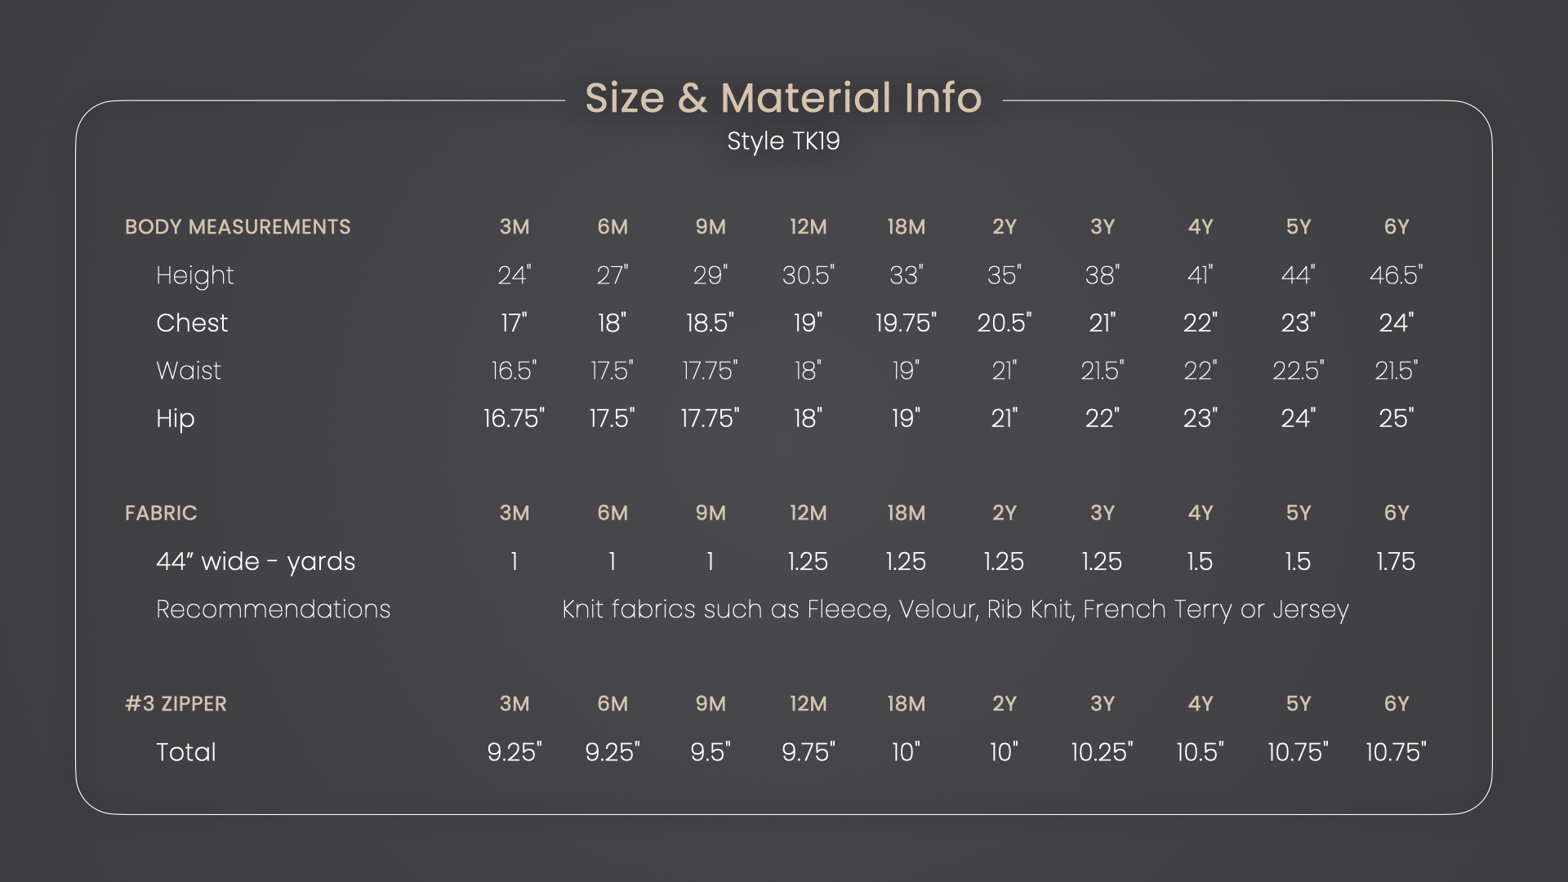Select the knit fabrics recommendation text
The height and width of the screenshot is (882, 1568).
point(955,609)
